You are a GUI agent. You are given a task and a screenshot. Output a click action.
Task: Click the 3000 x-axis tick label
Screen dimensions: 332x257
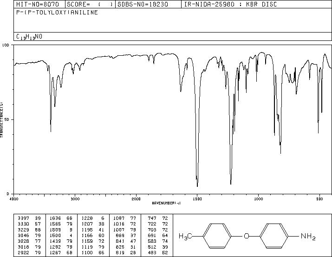click(75, 199)
